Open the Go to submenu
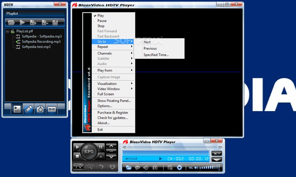296x177 pixels. [113, 42]
